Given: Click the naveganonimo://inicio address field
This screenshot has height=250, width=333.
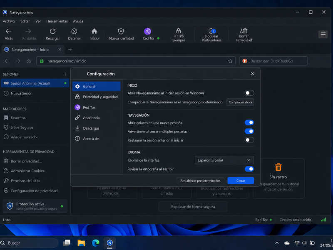Looking at the screenshot, I should 136,61.
